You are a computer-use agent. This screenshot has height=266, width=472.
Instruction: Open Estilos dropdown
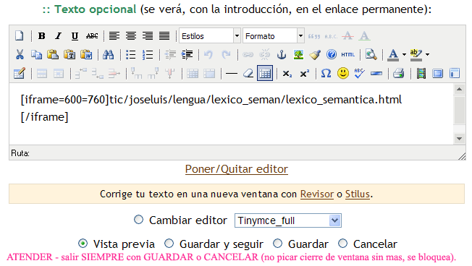(210, 36)
